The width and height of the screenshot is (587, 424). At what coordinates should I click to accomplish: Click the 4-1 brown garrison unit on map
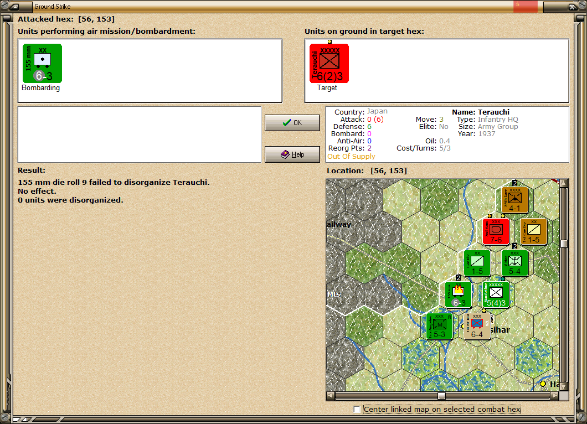click(514, 200)
